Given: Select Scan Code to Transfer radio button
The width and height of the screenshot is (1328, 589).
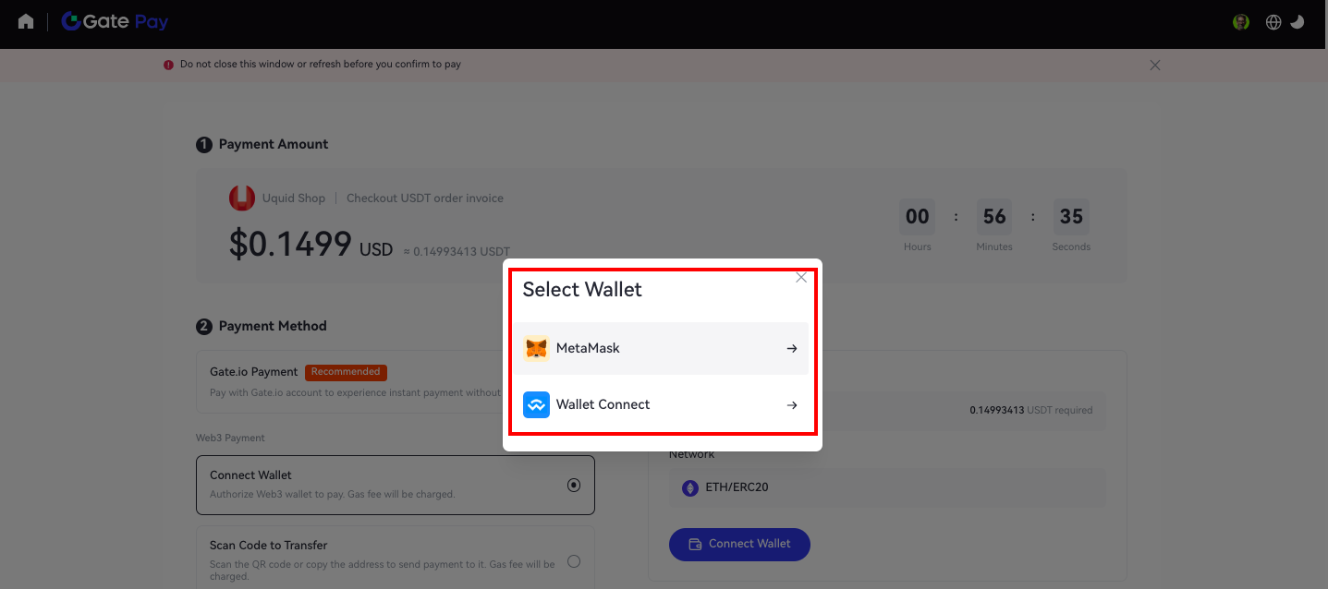Looking at the screenshot, I should click(x=574, y=561).
